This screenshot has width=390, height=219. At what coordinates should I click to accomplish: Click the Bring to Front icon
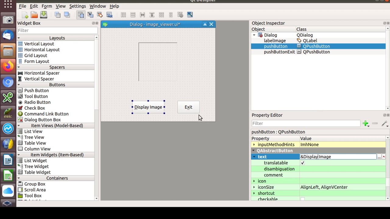tap(67, 15)
